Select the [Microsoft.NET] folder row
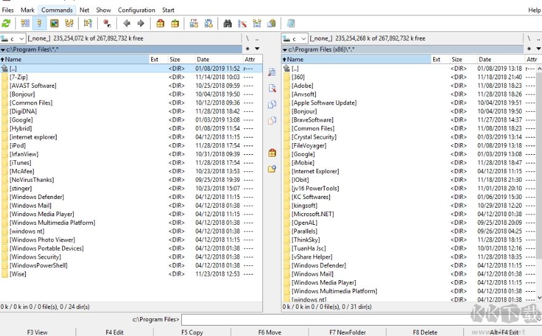Viewport: 542px width, 336px height. coord(409,214)
